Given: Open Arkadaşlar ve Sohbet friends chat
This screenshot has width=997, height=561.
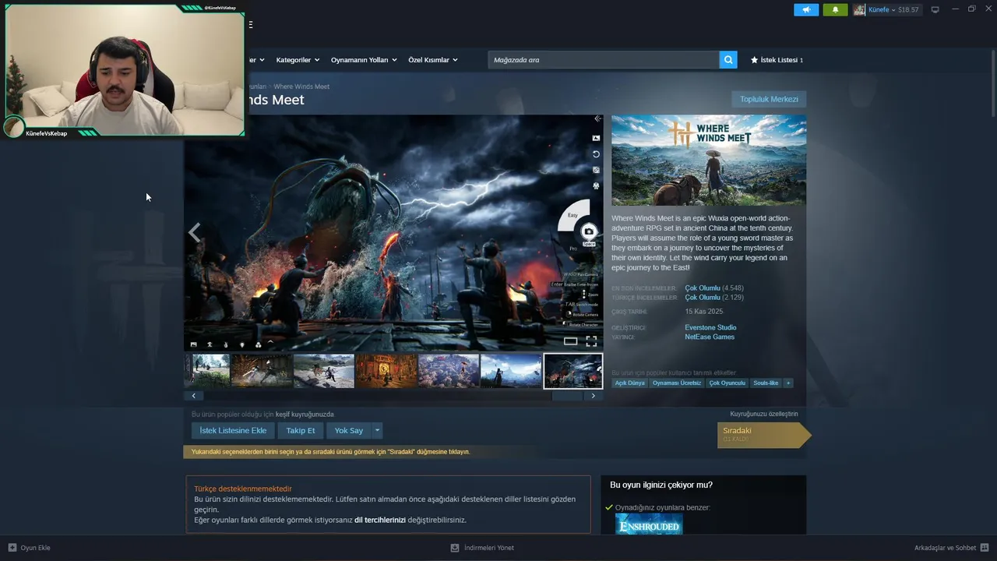Looking at the screenshot, I should pyautogui.click(x=952, y=548).
